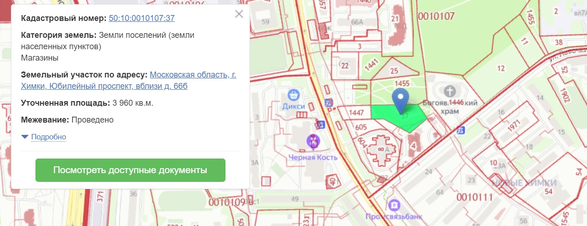Select parcel 605 on the map
This screenshot has height=226, width=587.
[x=361, y=127]
